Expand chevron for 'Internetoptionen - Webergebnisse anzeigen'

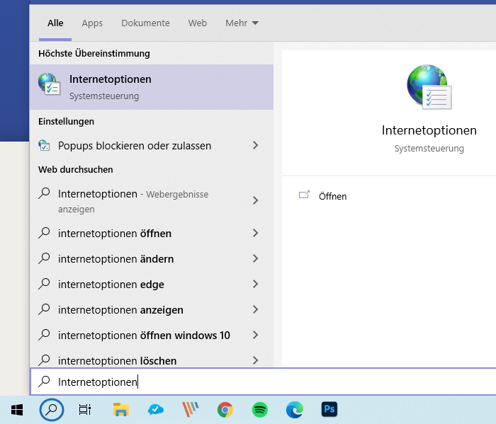tap(255, 200)
